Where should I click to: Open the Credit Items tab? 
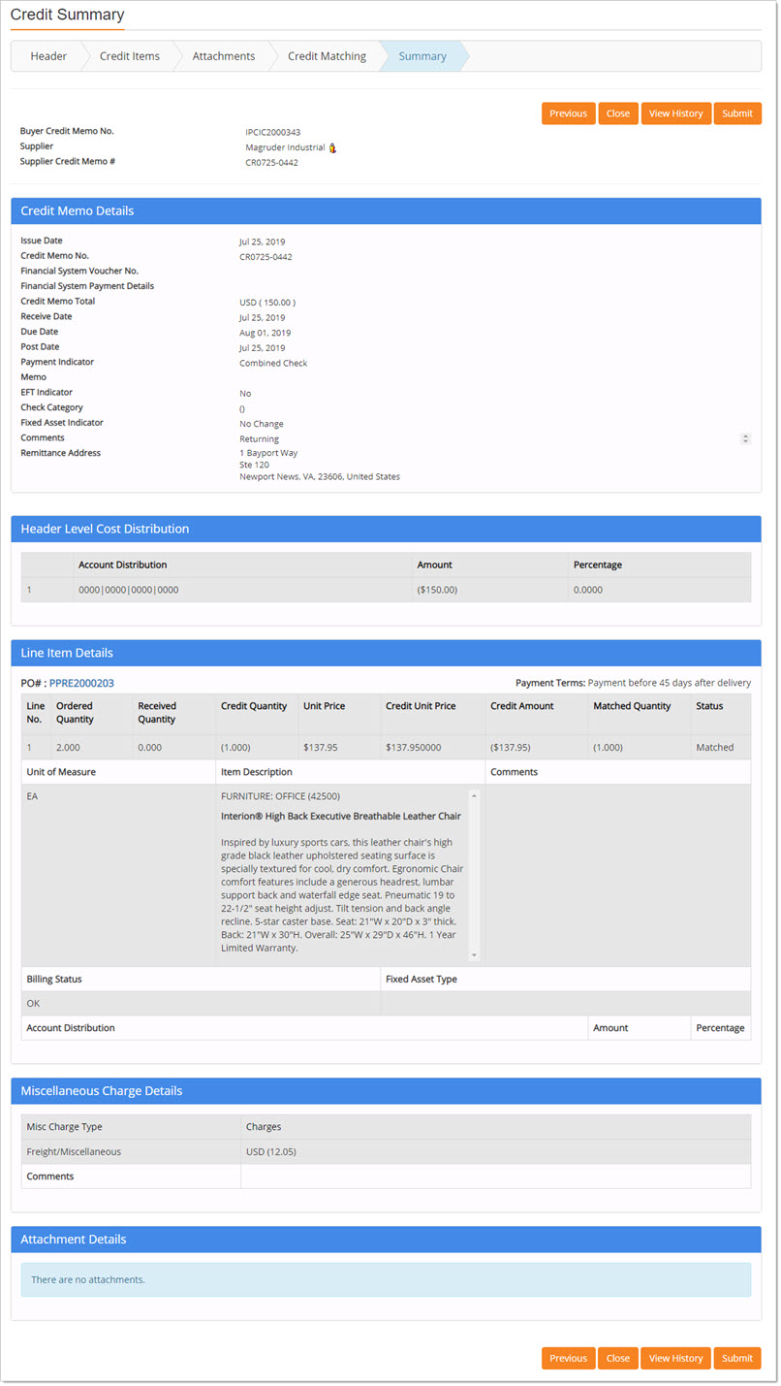tap(129, 55)
